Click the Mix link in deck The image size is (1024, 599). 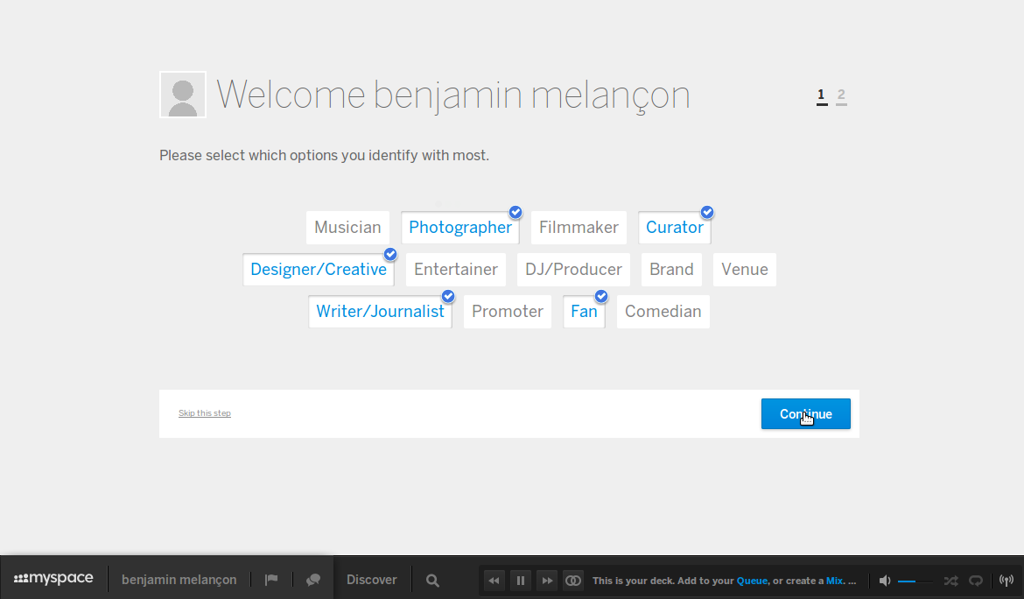(x=835, y=581)
